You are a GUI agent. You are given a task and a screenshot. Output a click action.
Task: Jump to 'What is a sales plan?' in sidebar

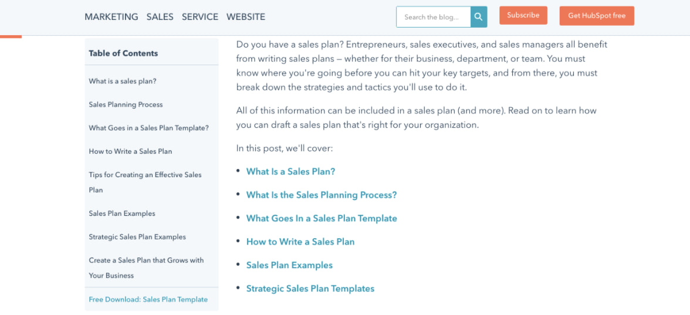pyautogui.click(x=123, y=81)
